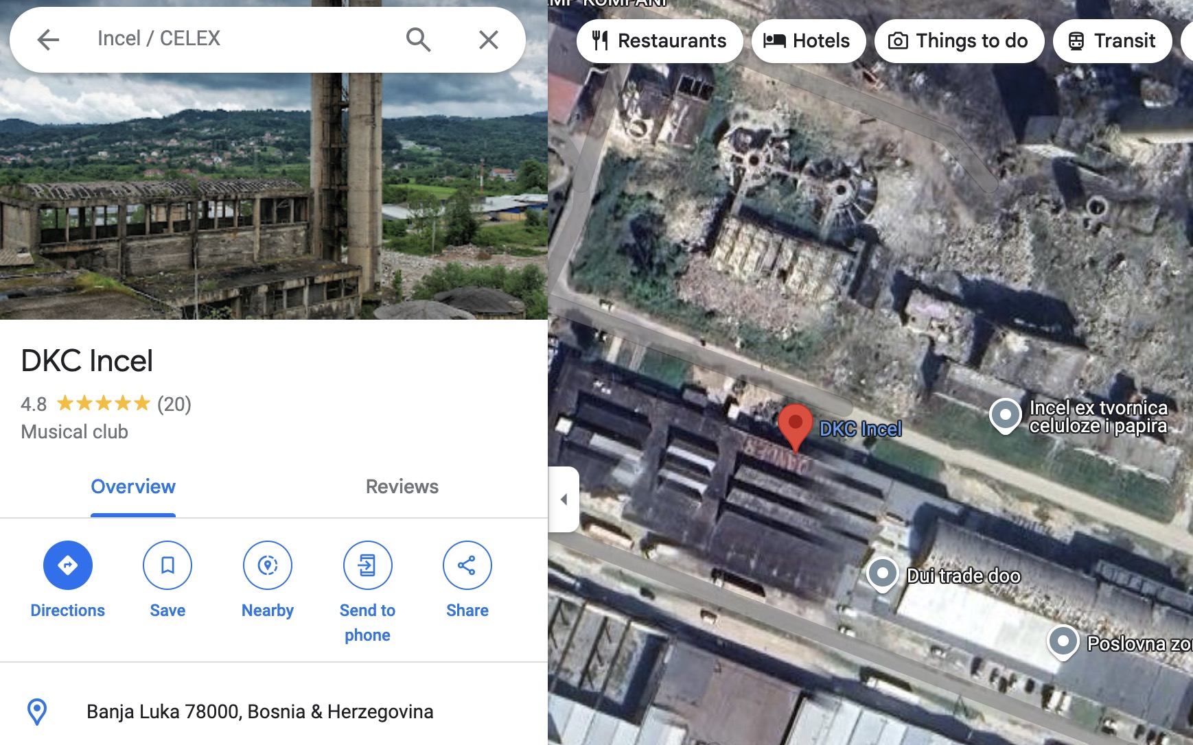Screen dimensions: 1193x745
Task: Switch to the Overview tab
Action: tap(133, 487)
